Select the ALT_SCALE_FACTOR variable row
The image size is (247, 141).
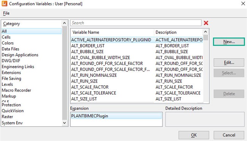[137, 87]
